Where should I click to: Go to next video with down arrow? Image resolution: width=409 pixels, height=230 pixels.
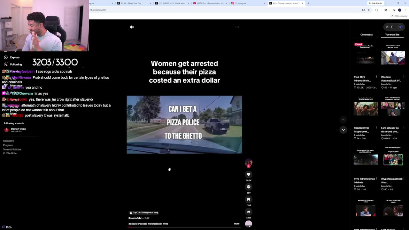click(x=343, y=130)
